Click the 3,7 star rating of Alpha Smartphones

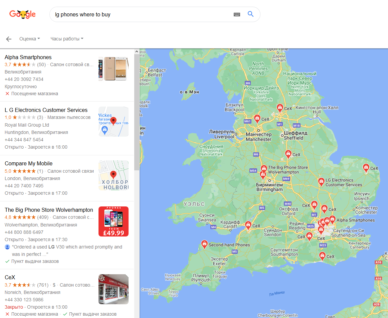(20, 64)
